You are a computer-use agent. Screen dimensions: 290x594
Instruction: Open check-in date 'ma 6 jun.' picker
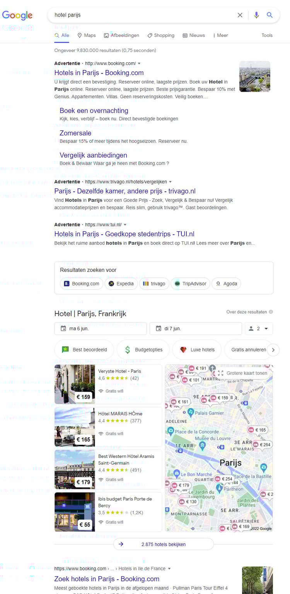point(101,329)
